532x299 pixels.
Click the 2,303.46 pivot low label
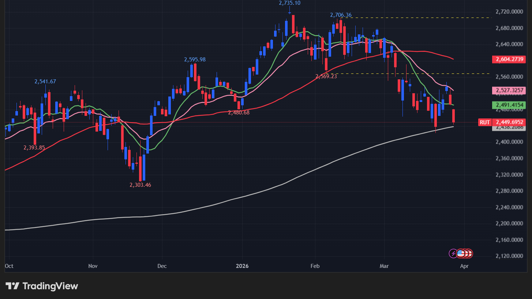(140, 185)
